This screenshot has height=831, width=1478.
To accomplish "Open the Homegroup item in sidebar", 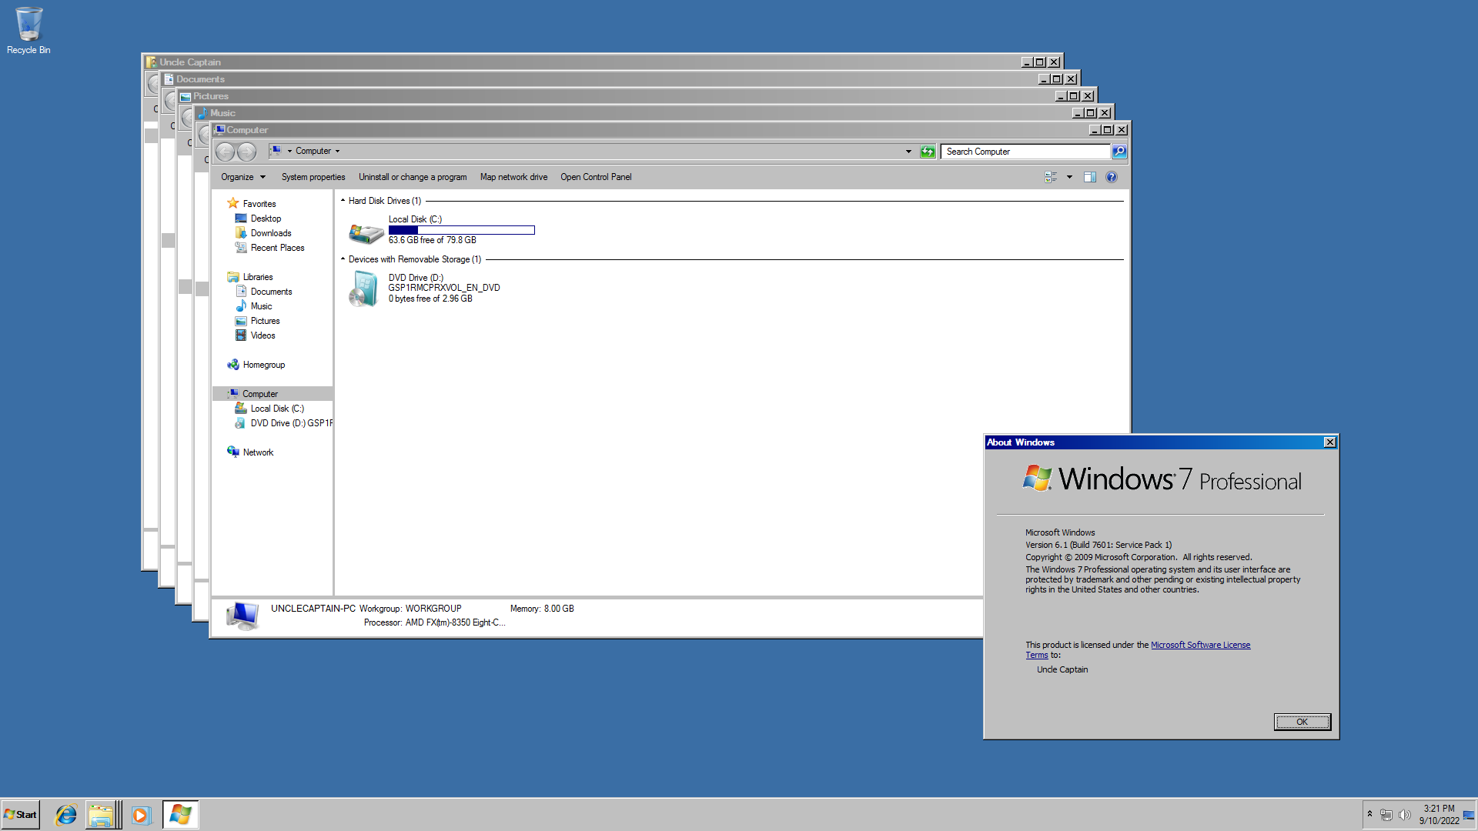I will [x=262, y=364].
